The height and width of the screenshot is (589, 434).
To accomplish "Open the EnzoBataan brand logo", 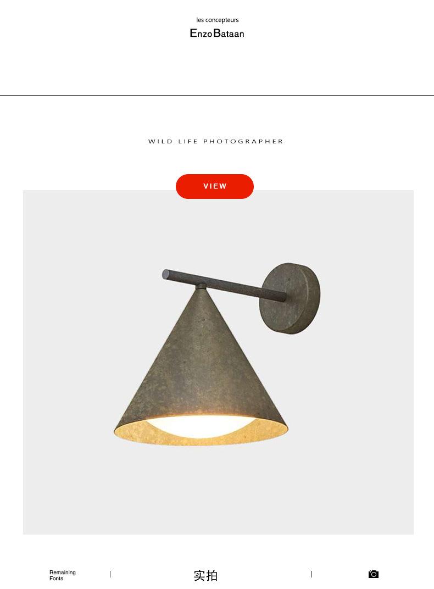I will (x=217, y=33).
